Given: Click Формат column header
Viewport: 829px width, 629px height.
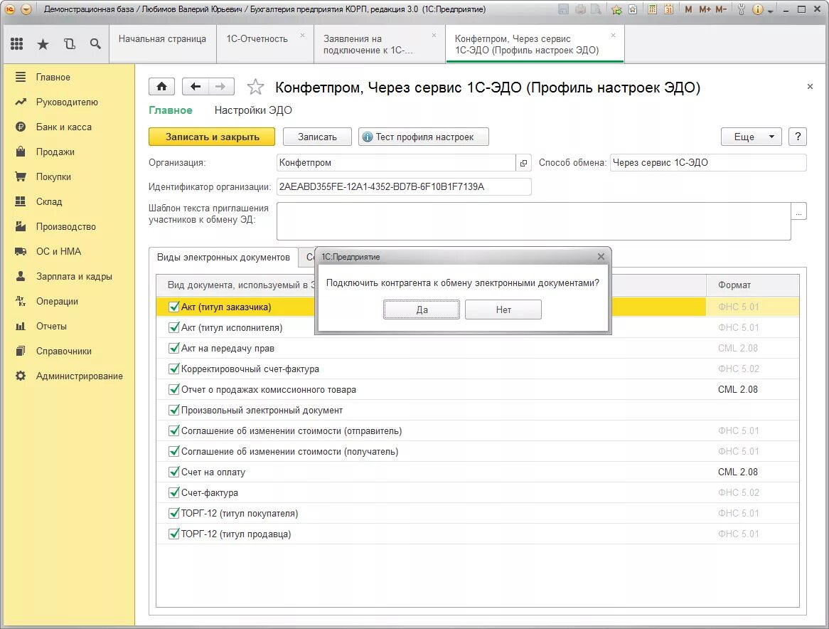Looking at the screenshot, I should pos(752,285).
